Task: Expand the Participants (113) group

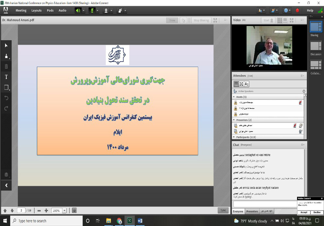Action: 234,137
